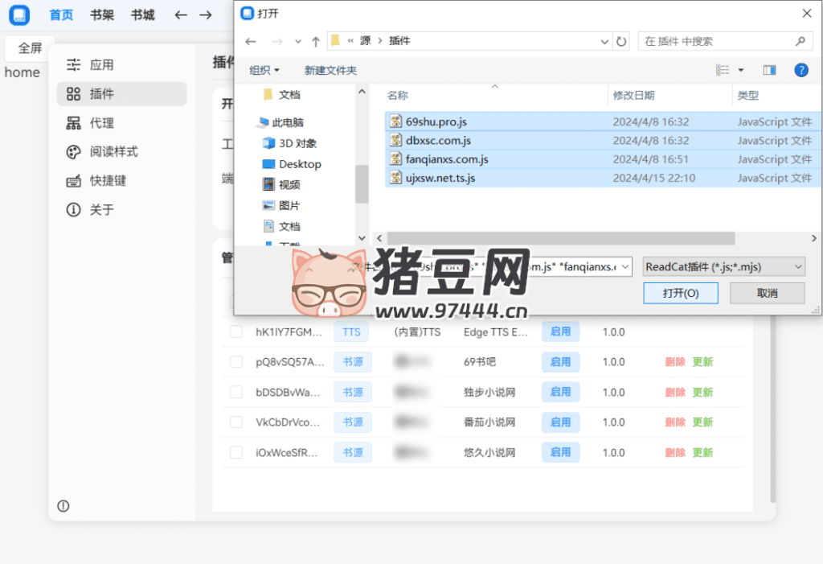The height and width of the screenshot is (564, 823).
Task: Click the info icon at sidebar bottom
Action: pyautogui.click(x=63, y=506)
